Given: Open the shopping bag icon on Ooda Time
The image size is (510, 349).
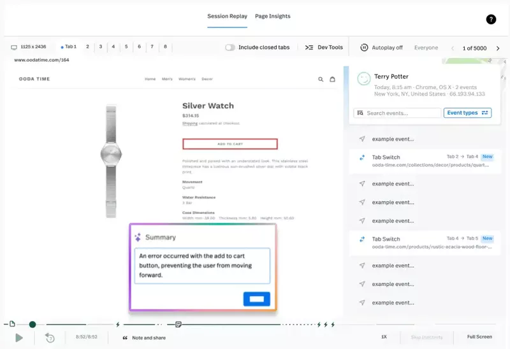Looking at the screenshot, I should point(332,79).
